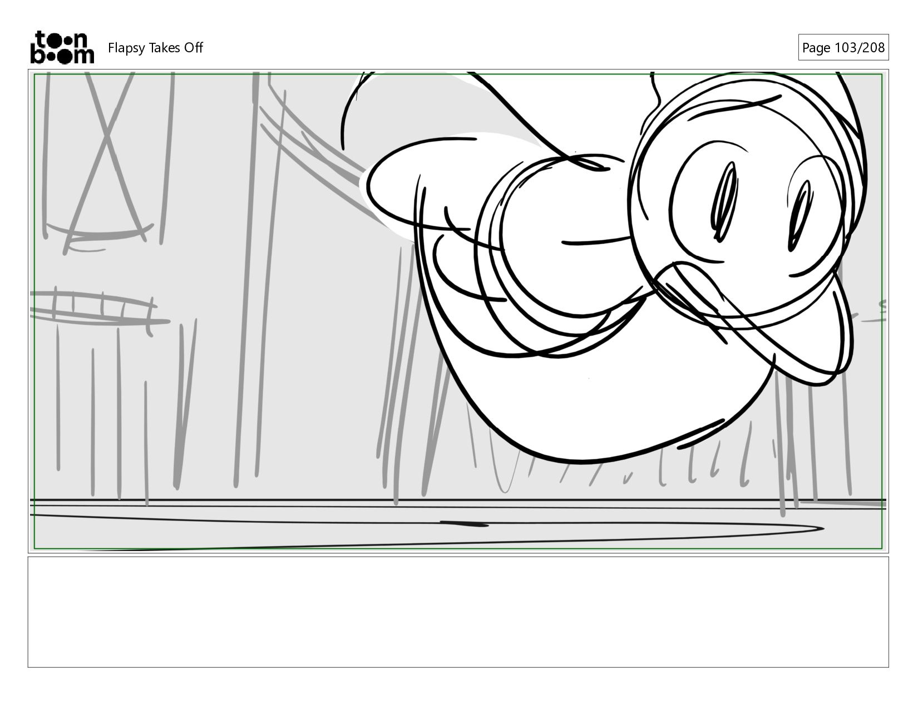Click the empty caption box below the panel

click(458, 612)
